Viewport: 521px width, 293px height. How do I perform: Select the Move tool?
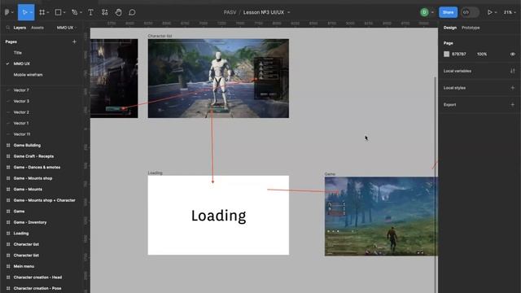(x=24, y=12)
